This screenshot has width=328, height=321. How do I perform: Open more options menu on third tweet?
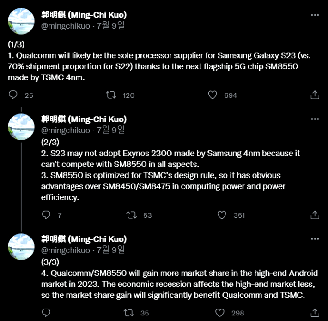coord(315,239)
